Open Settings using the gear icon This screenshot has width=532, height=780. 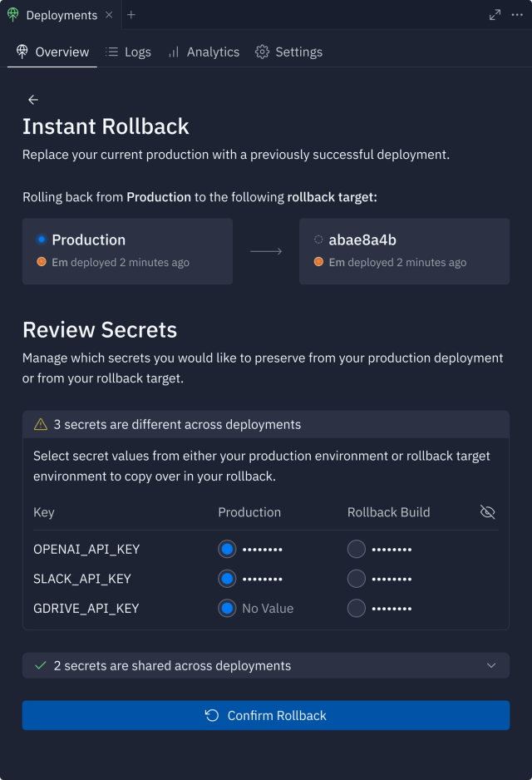[x=262, y=52]
